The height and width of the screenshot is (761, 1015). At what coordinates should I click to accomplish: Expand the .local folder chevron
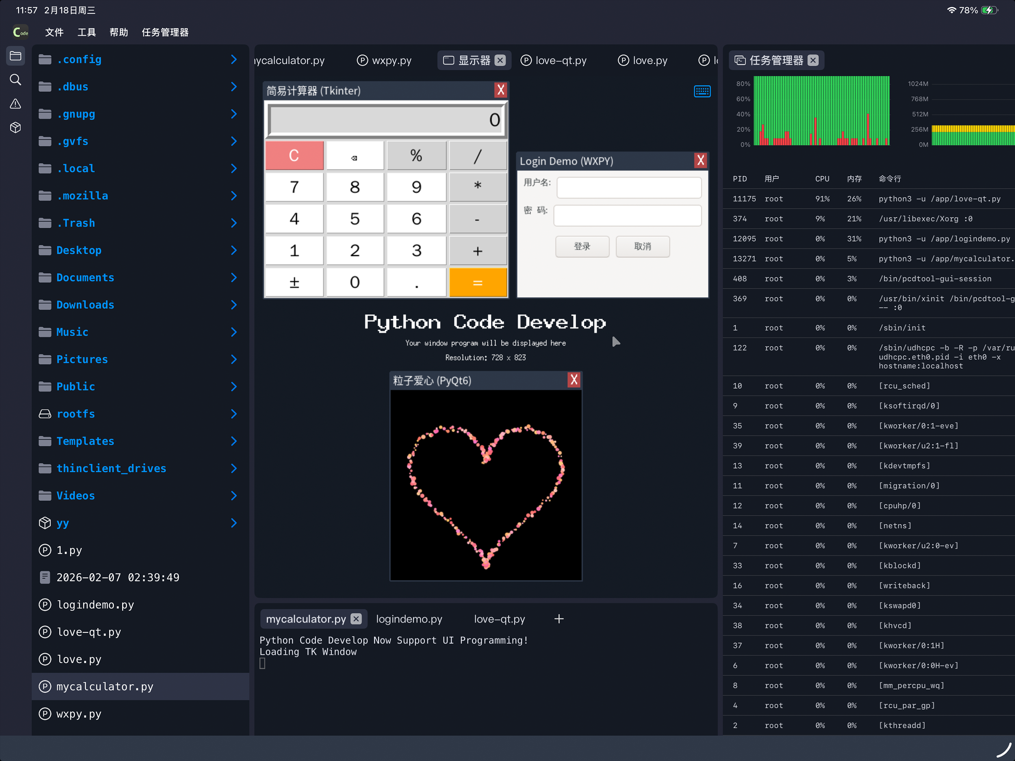coord(234,168)
